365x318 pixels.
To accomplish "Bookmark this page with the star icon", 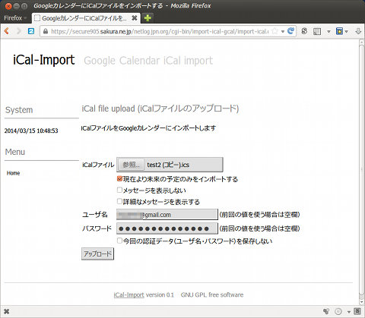I will pyautogui.click(x=275, y=31).
